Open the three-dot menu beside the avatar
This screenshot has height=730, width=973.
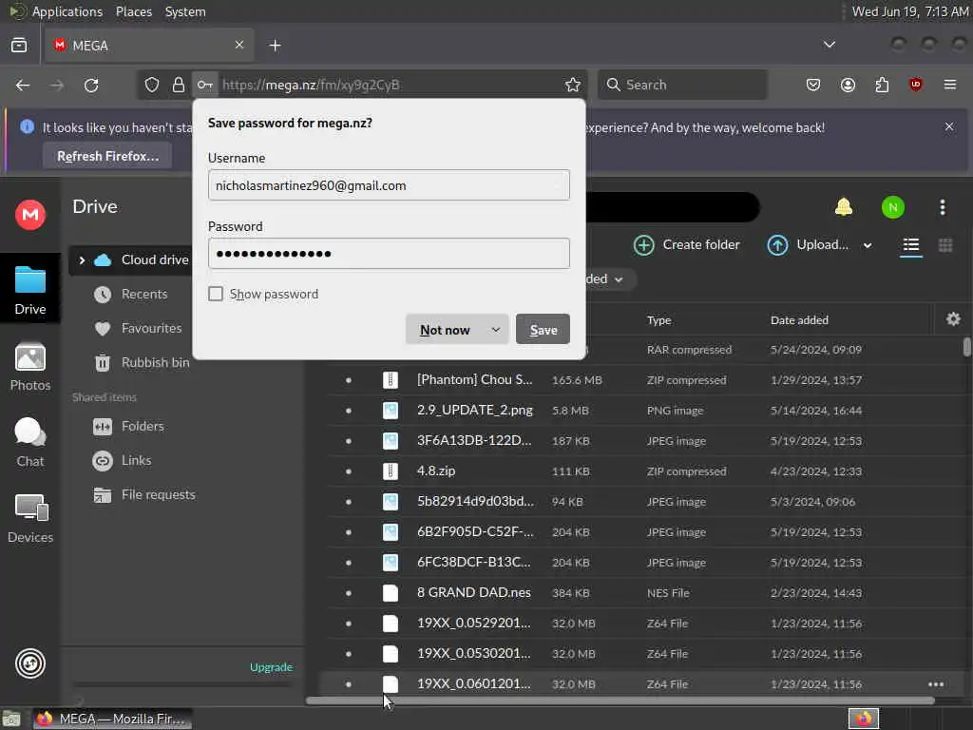tap(942, 207)
